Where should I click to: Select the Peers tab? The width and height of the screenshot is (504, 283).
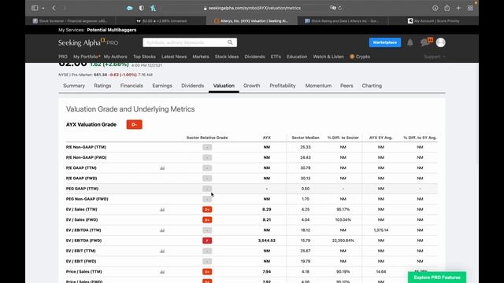[346, 86]
